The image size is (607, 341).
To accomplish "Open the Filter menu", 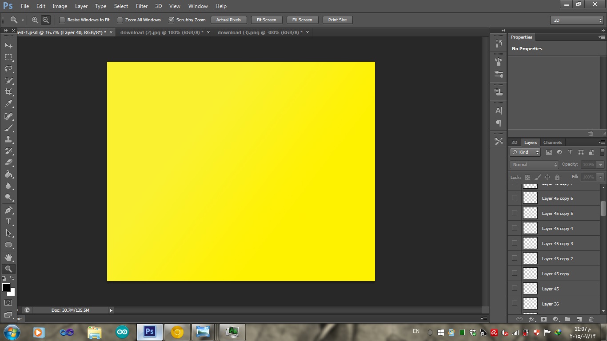I will tap(142, 6).
